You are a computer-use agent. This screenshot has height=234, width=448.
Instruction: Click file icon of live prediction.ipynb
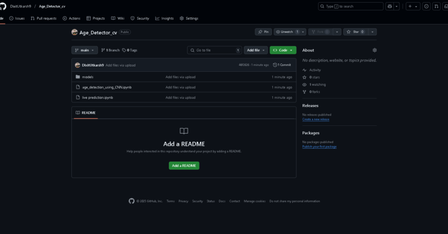click(x=78, y=97)
